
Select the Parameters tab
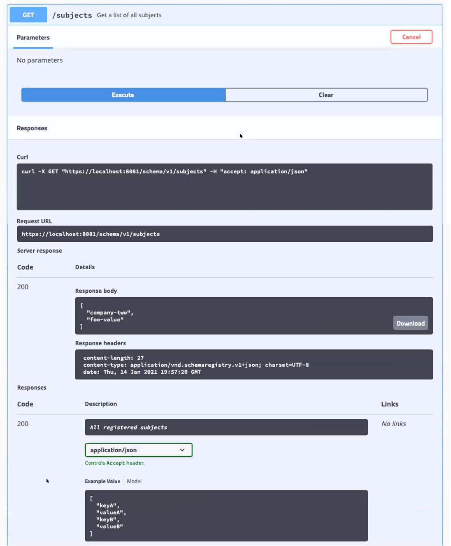[33, 37]
